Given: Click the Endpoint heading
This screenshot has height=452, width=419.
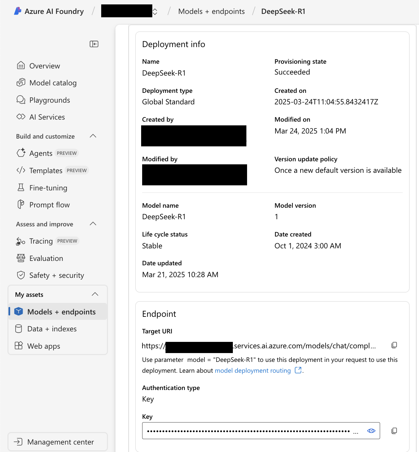Looking at the screenshot, I should (x=159, y=314).
